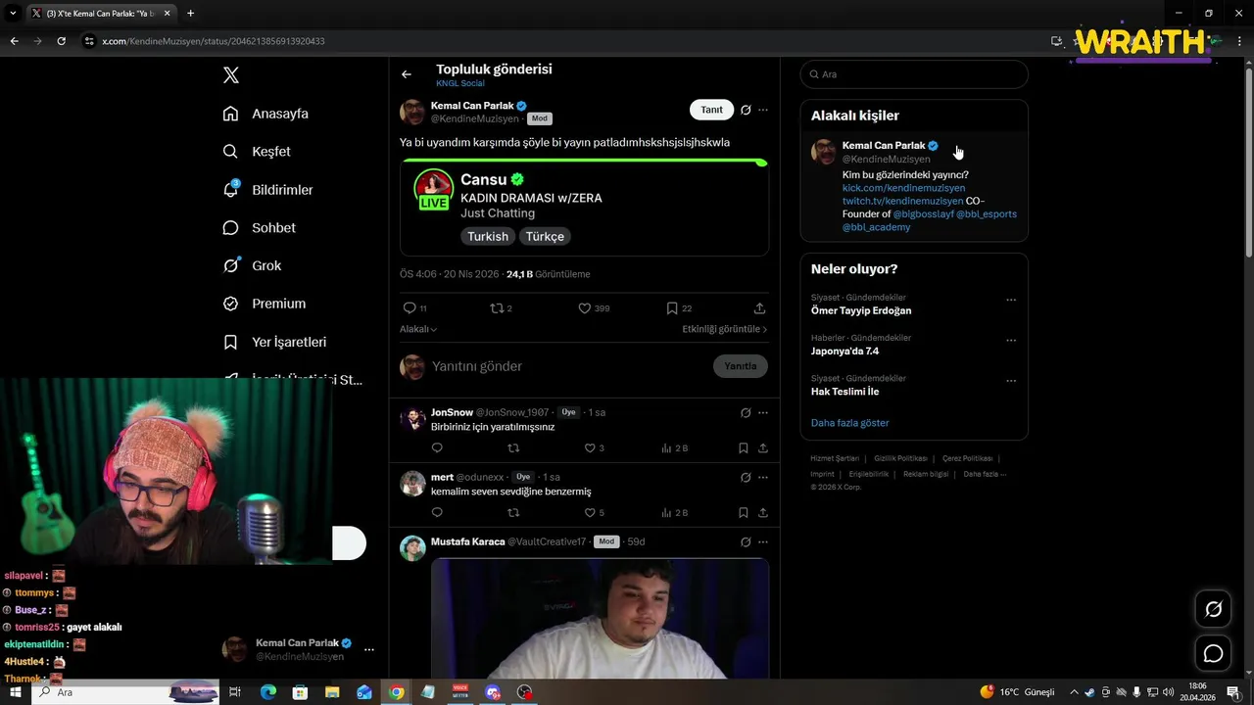Open @bbl_esports mention link
Image resolution: width=1254 pixels, height=705 pixels.
click(x=987, y=213)
